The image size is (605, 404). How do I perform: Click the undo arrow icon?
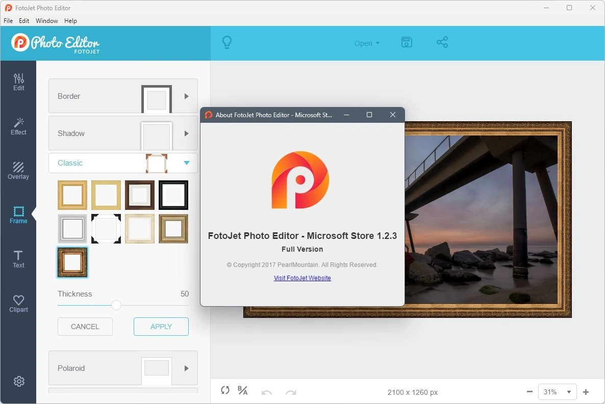tap(267, 392)
